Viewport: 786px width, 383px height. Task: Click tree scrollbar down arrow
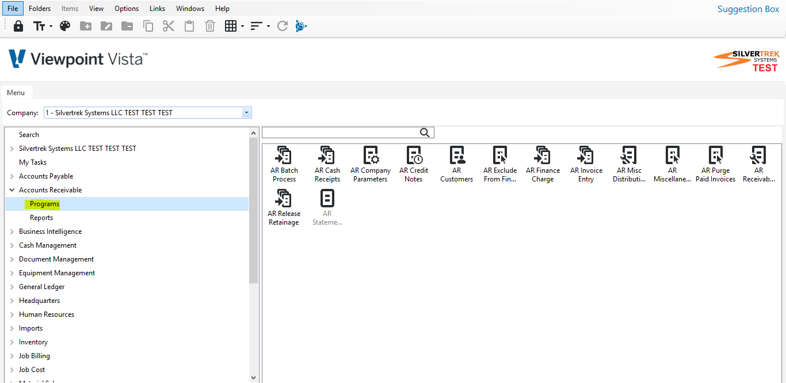(254, 377)
